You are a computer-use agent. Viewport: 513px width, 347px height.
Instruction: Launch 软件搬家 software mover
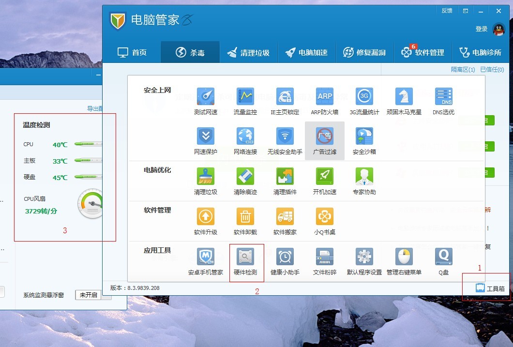(x=285, y=222)
